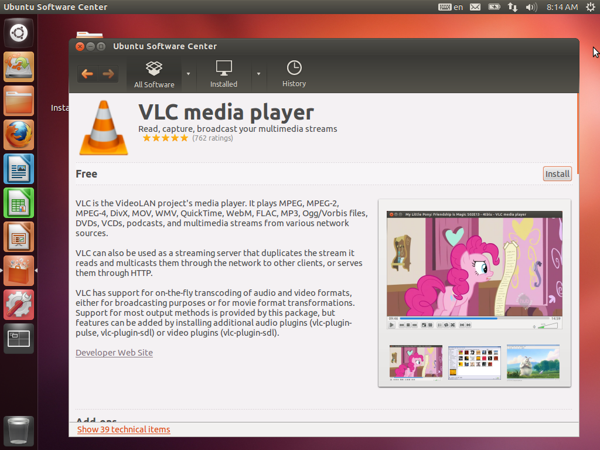Open the keyboard layout en indicator

point(451,7)
